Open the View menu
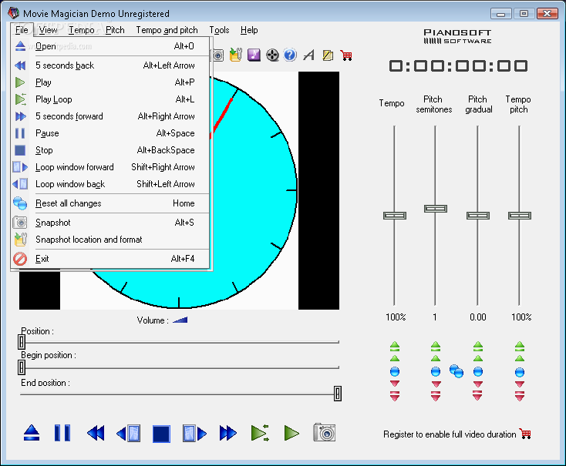The width and height of the screenshot is (566, 466). coord(48,30)
